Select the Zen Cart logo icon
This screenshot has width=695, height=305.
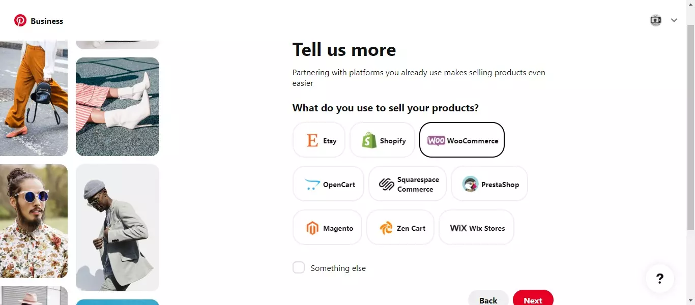coord(386,228)
